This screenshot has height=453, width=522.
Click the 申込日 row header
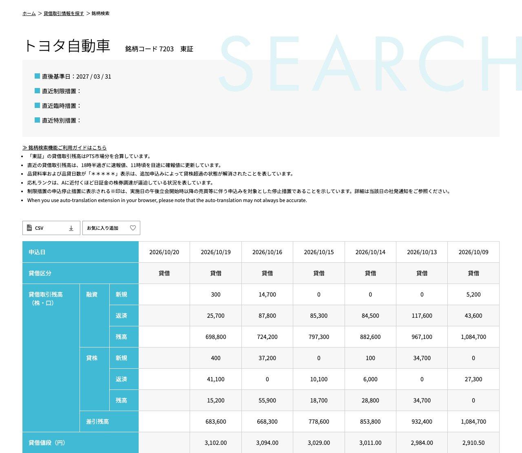[x=80, y=252]
